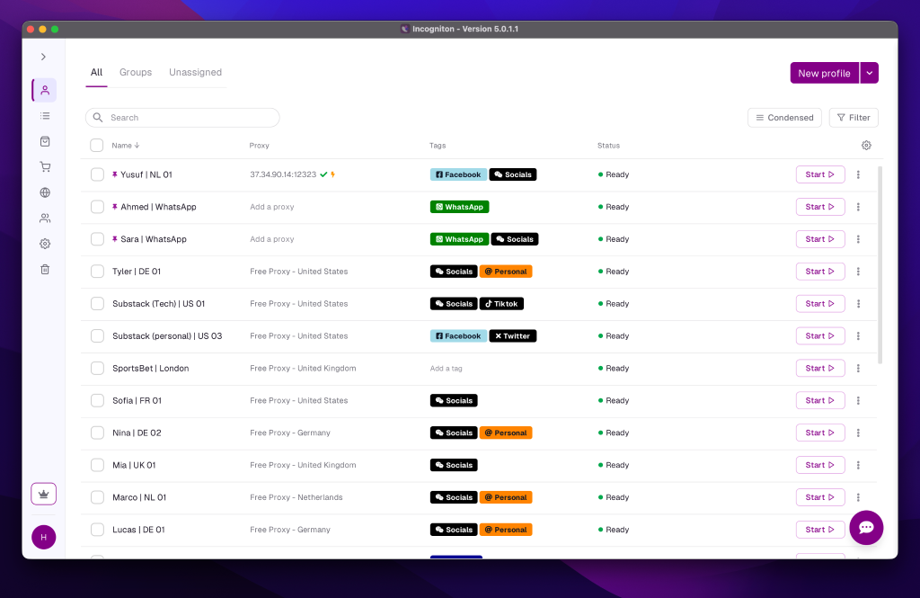Click the lightning icon next to Yusuf's proxy

tap(332, 174)
